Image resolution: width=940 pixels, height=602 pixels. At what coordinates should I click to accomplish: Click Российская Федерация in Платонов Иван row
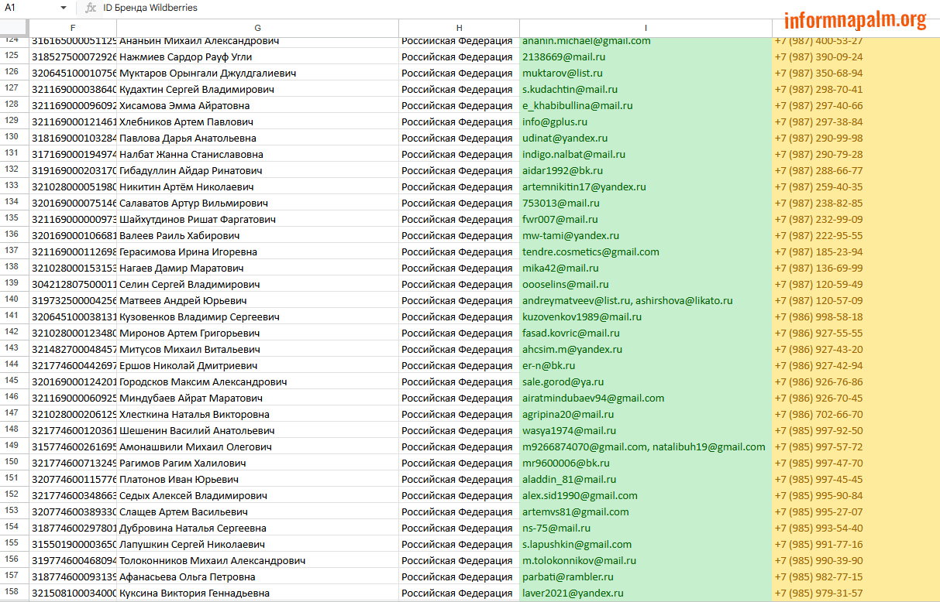(x=457, y=479)
